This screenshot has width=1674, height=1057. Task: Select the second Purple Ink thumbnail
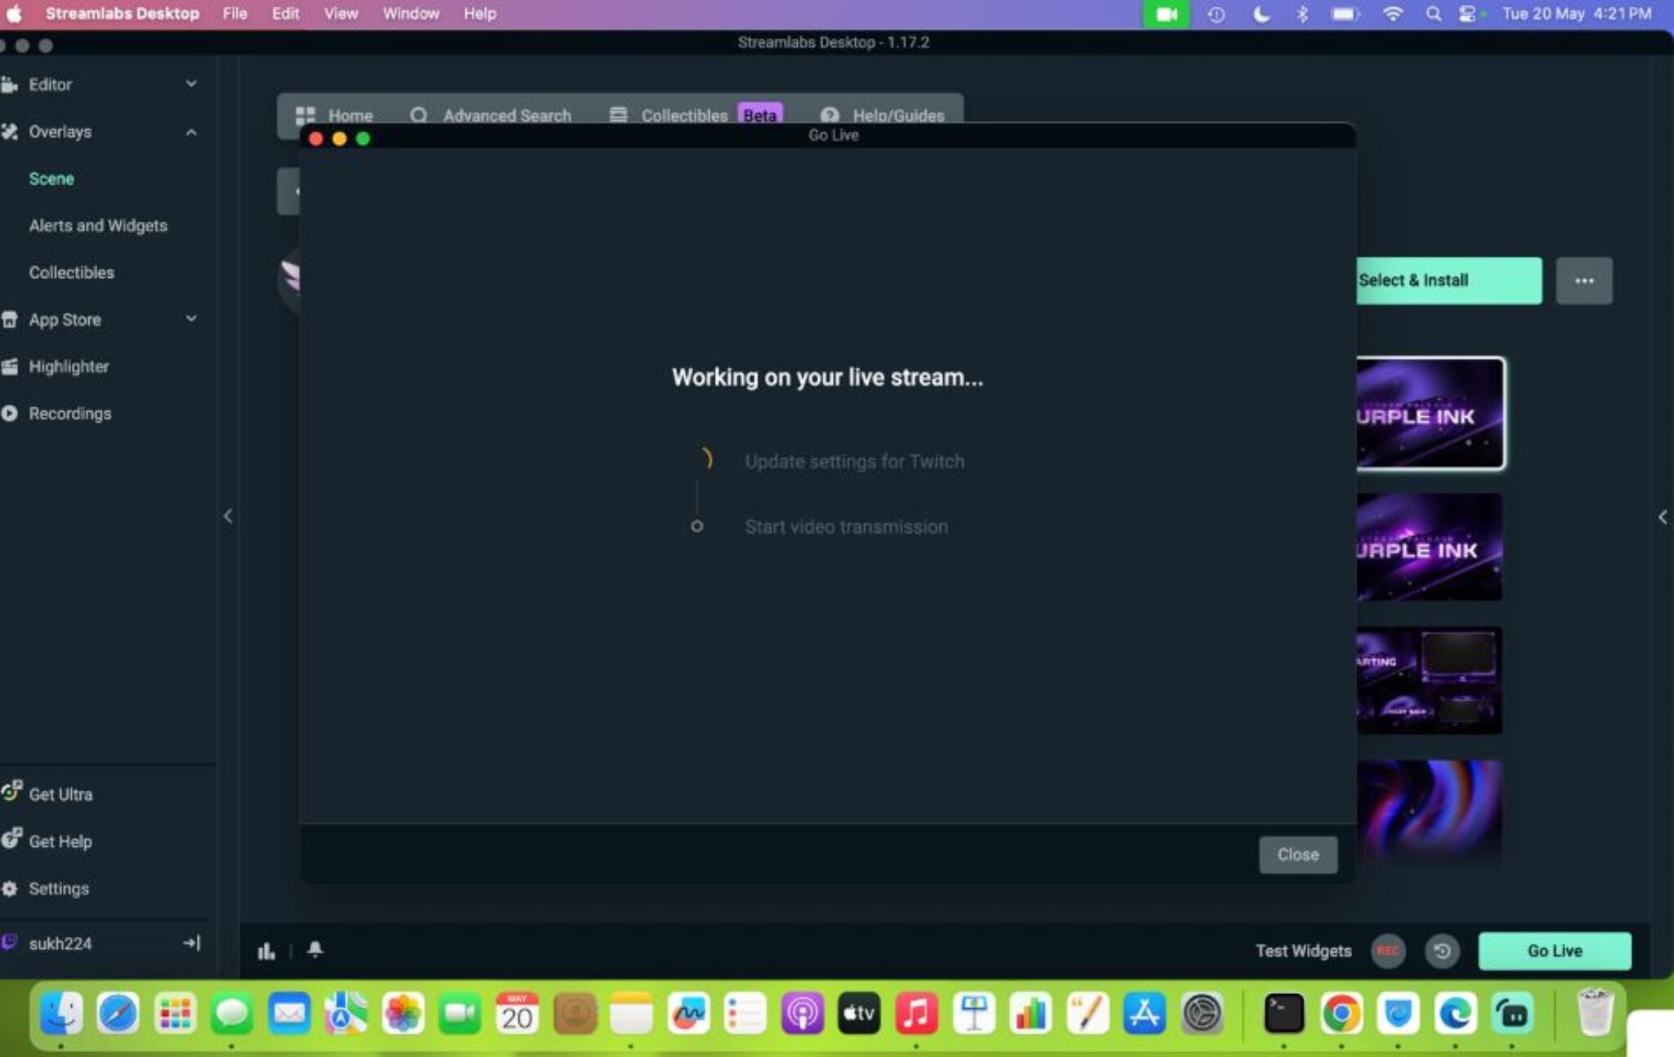tap(1430, 547)
